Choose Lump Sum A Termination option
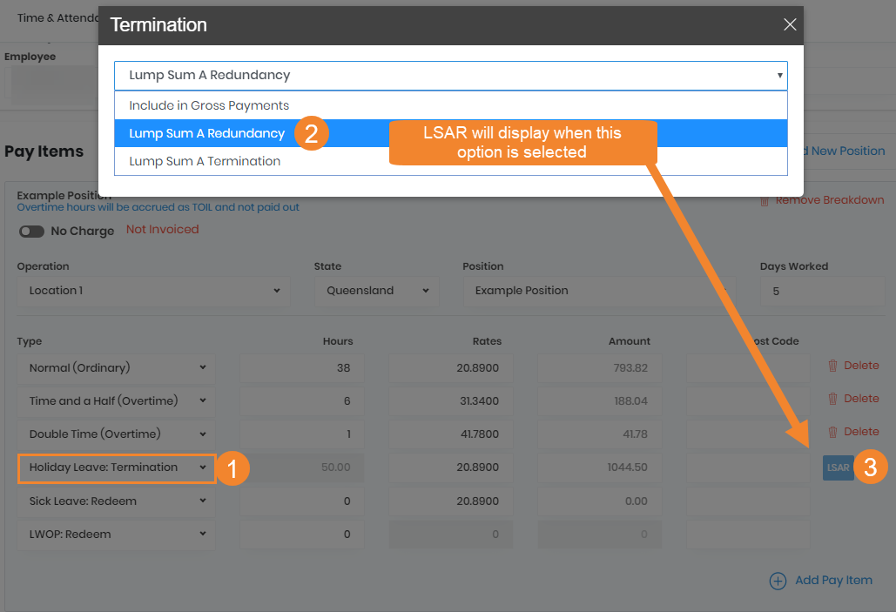This screenshot has height=612, width=896. pyautogui.click(x=205, y=161)
